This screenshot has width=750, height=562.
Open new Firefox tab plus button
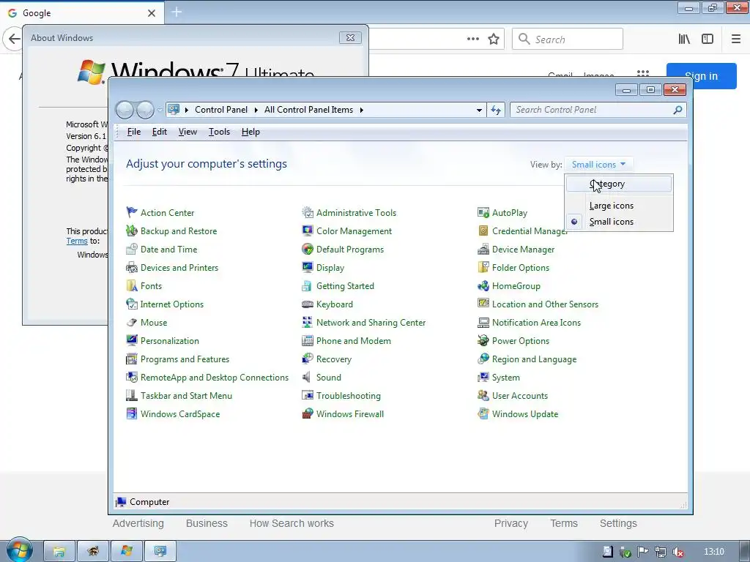click(x=177, y=12)
